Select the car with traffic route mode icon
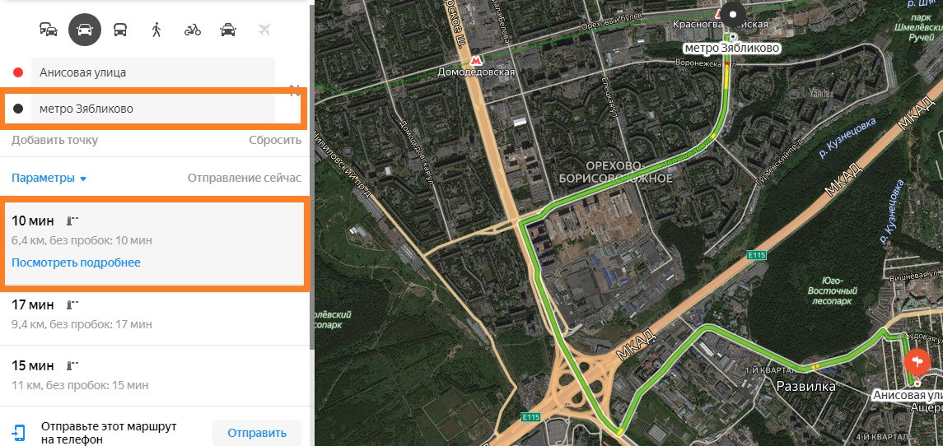This screenshot has width=943, height=446. point(48,30)
